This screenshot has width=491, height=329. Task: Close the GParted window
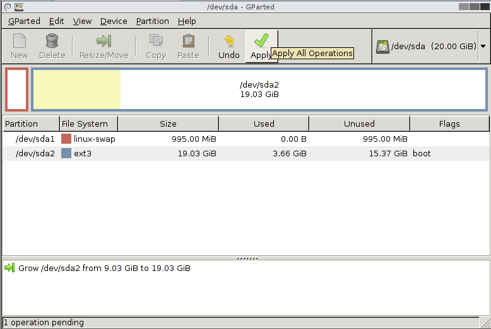485,6
